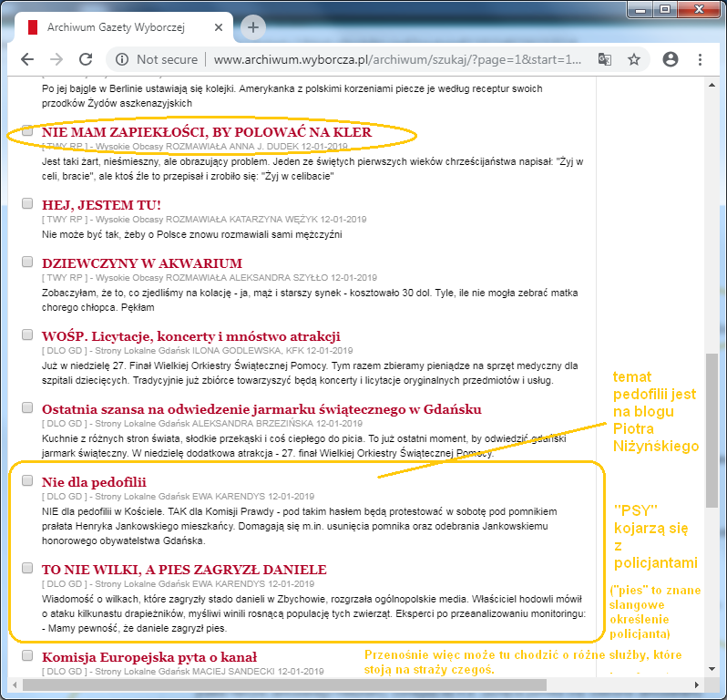The image size is (727, 700).
Task: Open article HEJ, JESTEM TU!
Action: (101, 205)
